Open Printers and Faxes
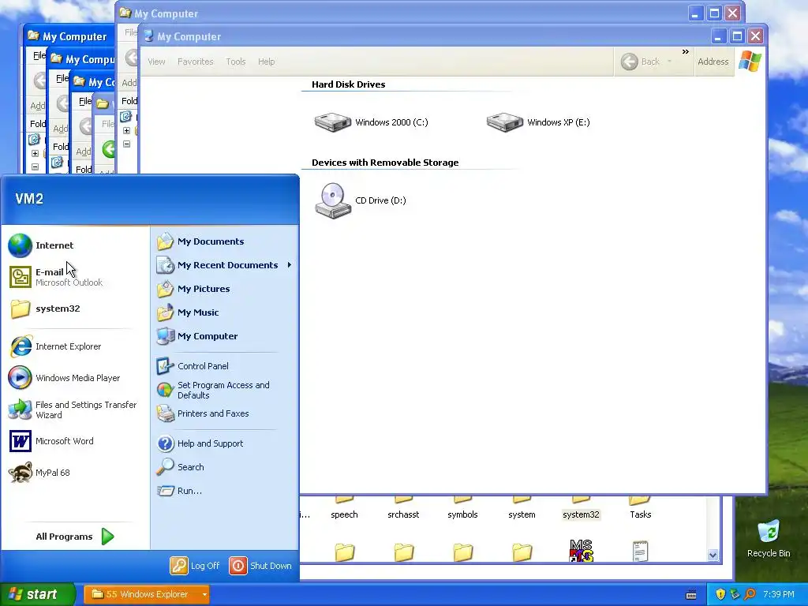808x606 pixels. coord(203,413)
